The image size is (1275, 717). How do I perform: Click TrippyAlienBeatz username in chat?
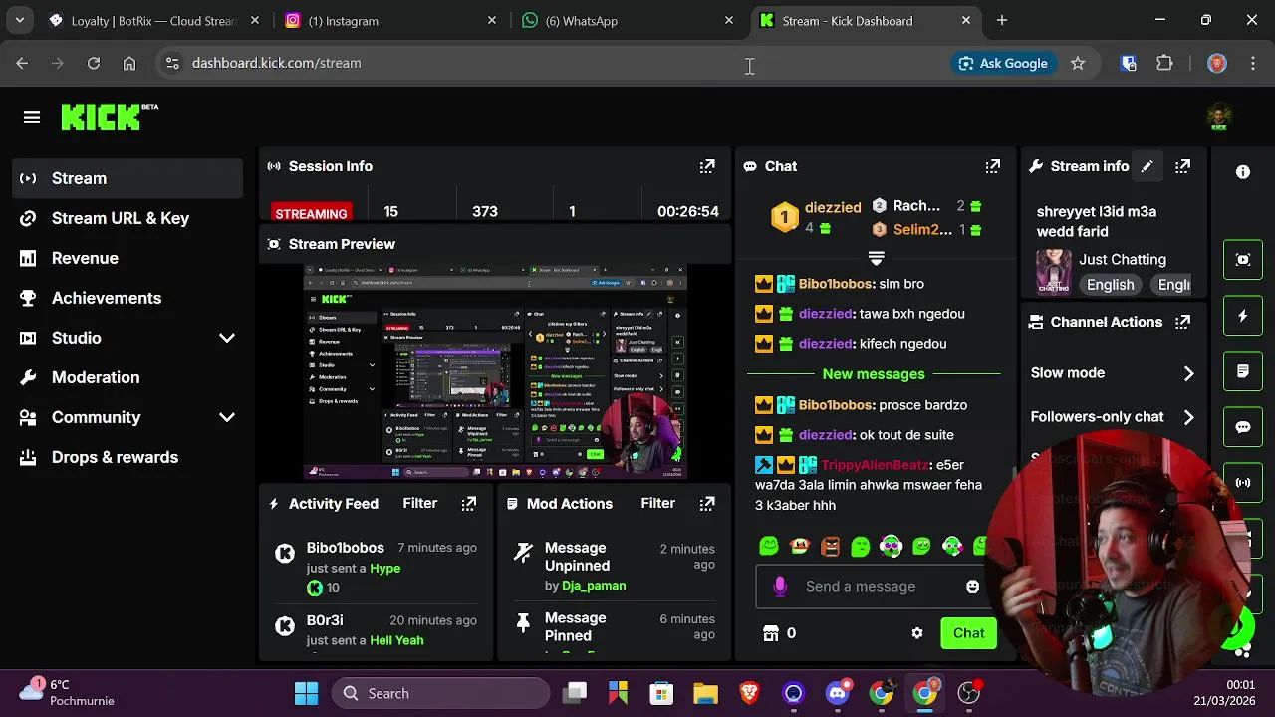click(x=876, y=465)
